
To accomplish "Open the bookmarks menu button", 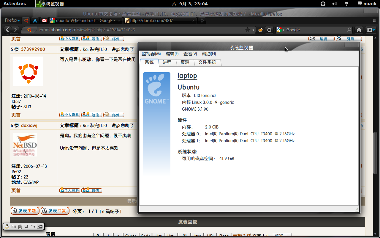I will [371, 30].
